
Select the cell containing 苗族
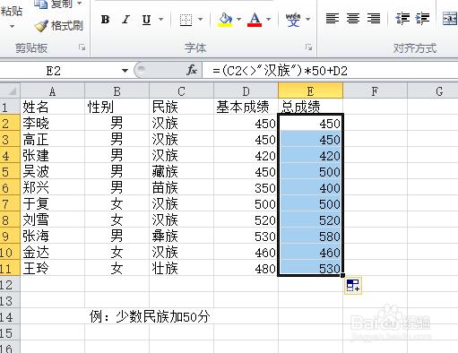181,187
